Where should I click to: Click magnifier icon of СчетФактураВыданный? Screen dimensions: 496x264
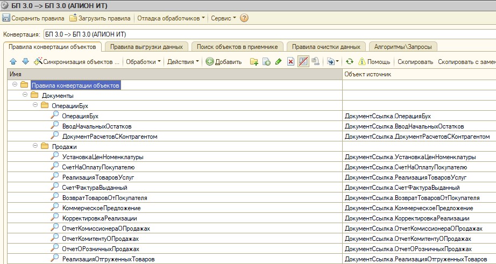(x=55, y=187)
